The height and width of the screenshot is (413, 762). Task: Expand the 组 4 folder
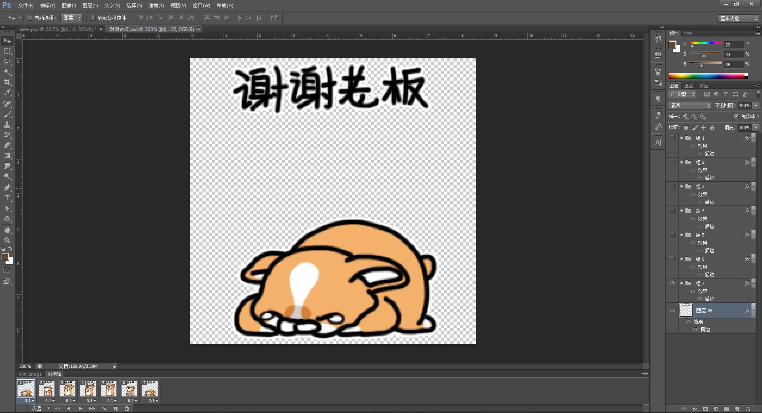click(682, 211)
